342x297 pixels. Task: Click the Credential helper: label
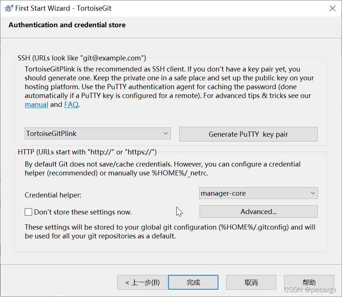point(53,195)
